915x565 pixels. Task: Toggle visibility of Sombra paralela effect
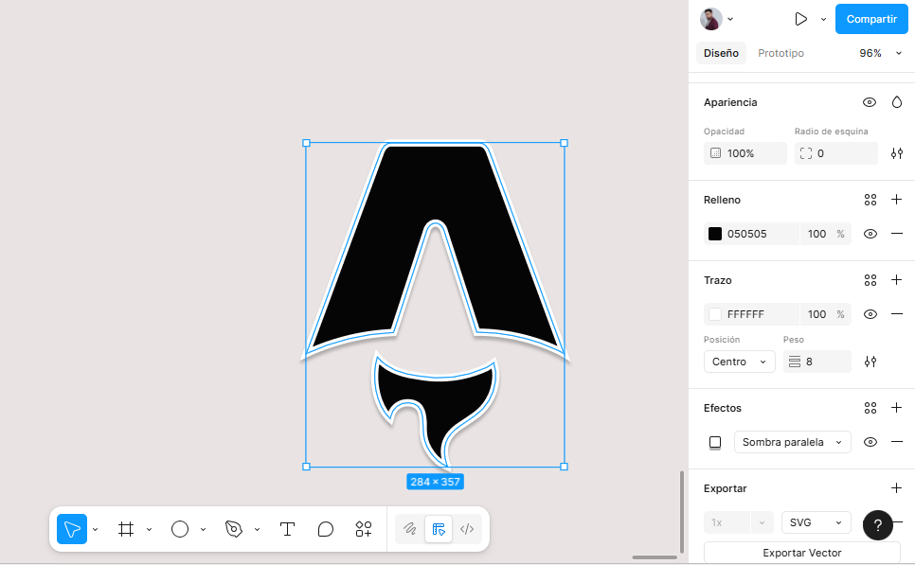click(x=870, y=442)
